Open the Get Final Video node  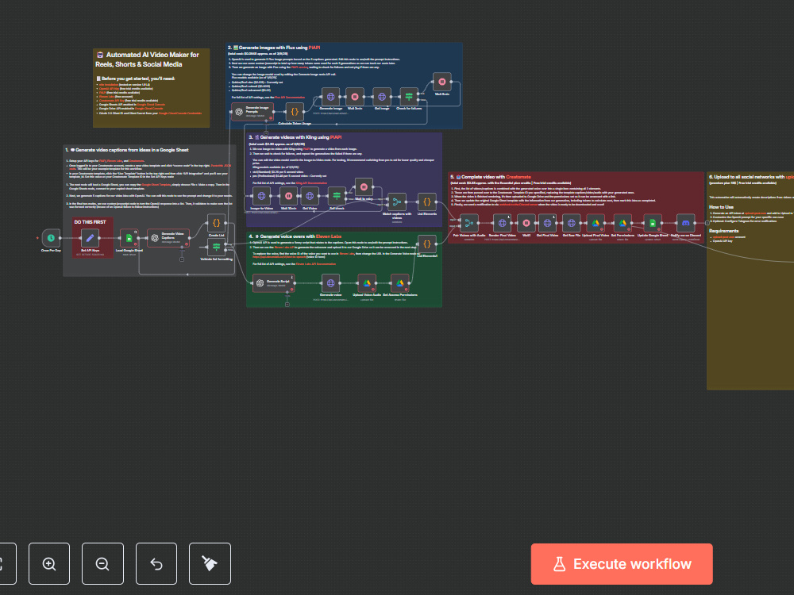[x=547, y=223]
